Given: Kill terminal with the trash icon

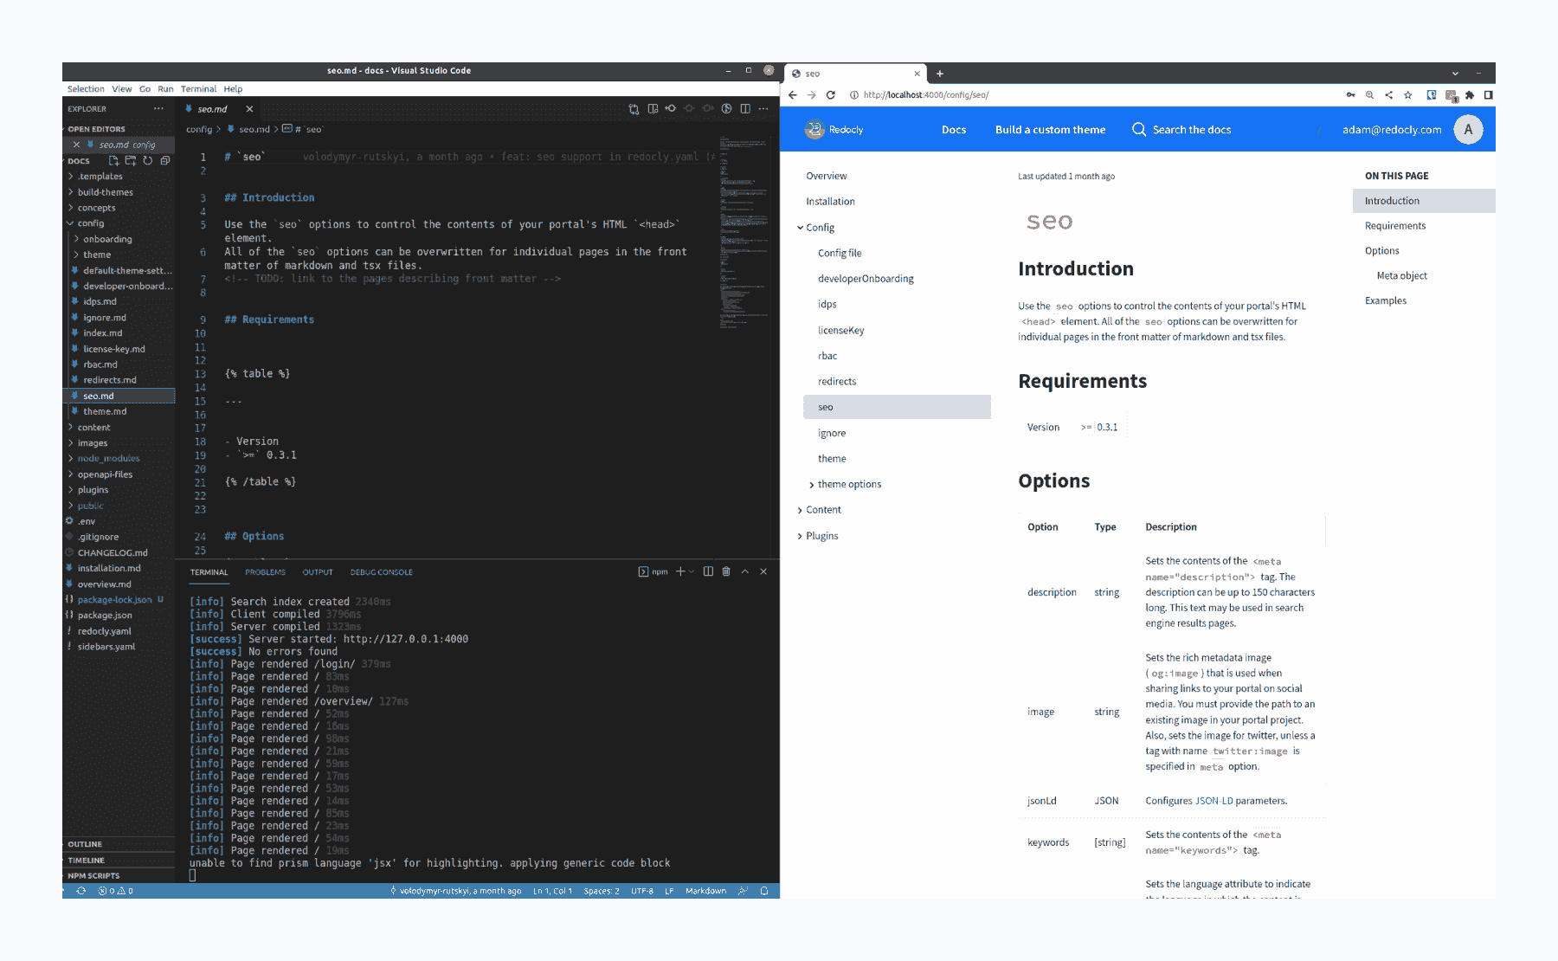Looking at the screenshot, I should pyautogui.click(x=726, y=571).
